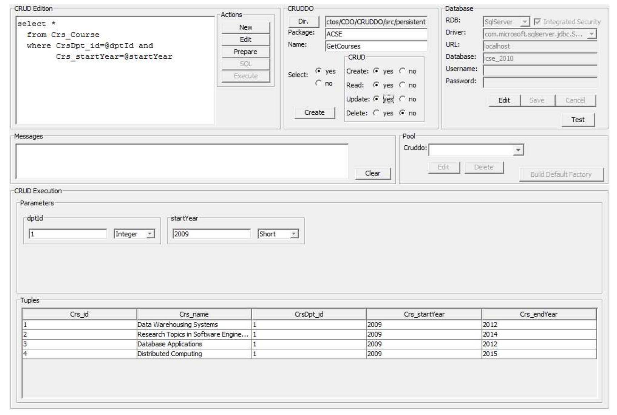Expand the Cruddo pool dropdown
Image resolution: width=617 pixels, height=415 pixels.
[x=518, y=150]
